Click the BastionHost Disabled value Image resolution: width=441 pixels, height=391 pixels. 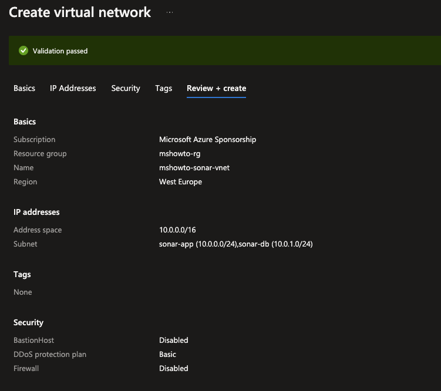173,341
